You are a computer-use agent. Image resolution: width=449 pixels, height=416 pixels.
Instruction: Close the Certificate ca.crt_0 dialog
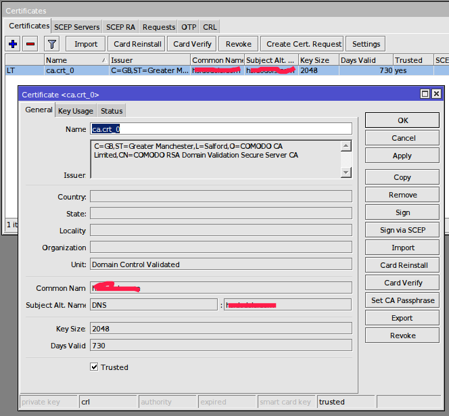click(436, 94)
